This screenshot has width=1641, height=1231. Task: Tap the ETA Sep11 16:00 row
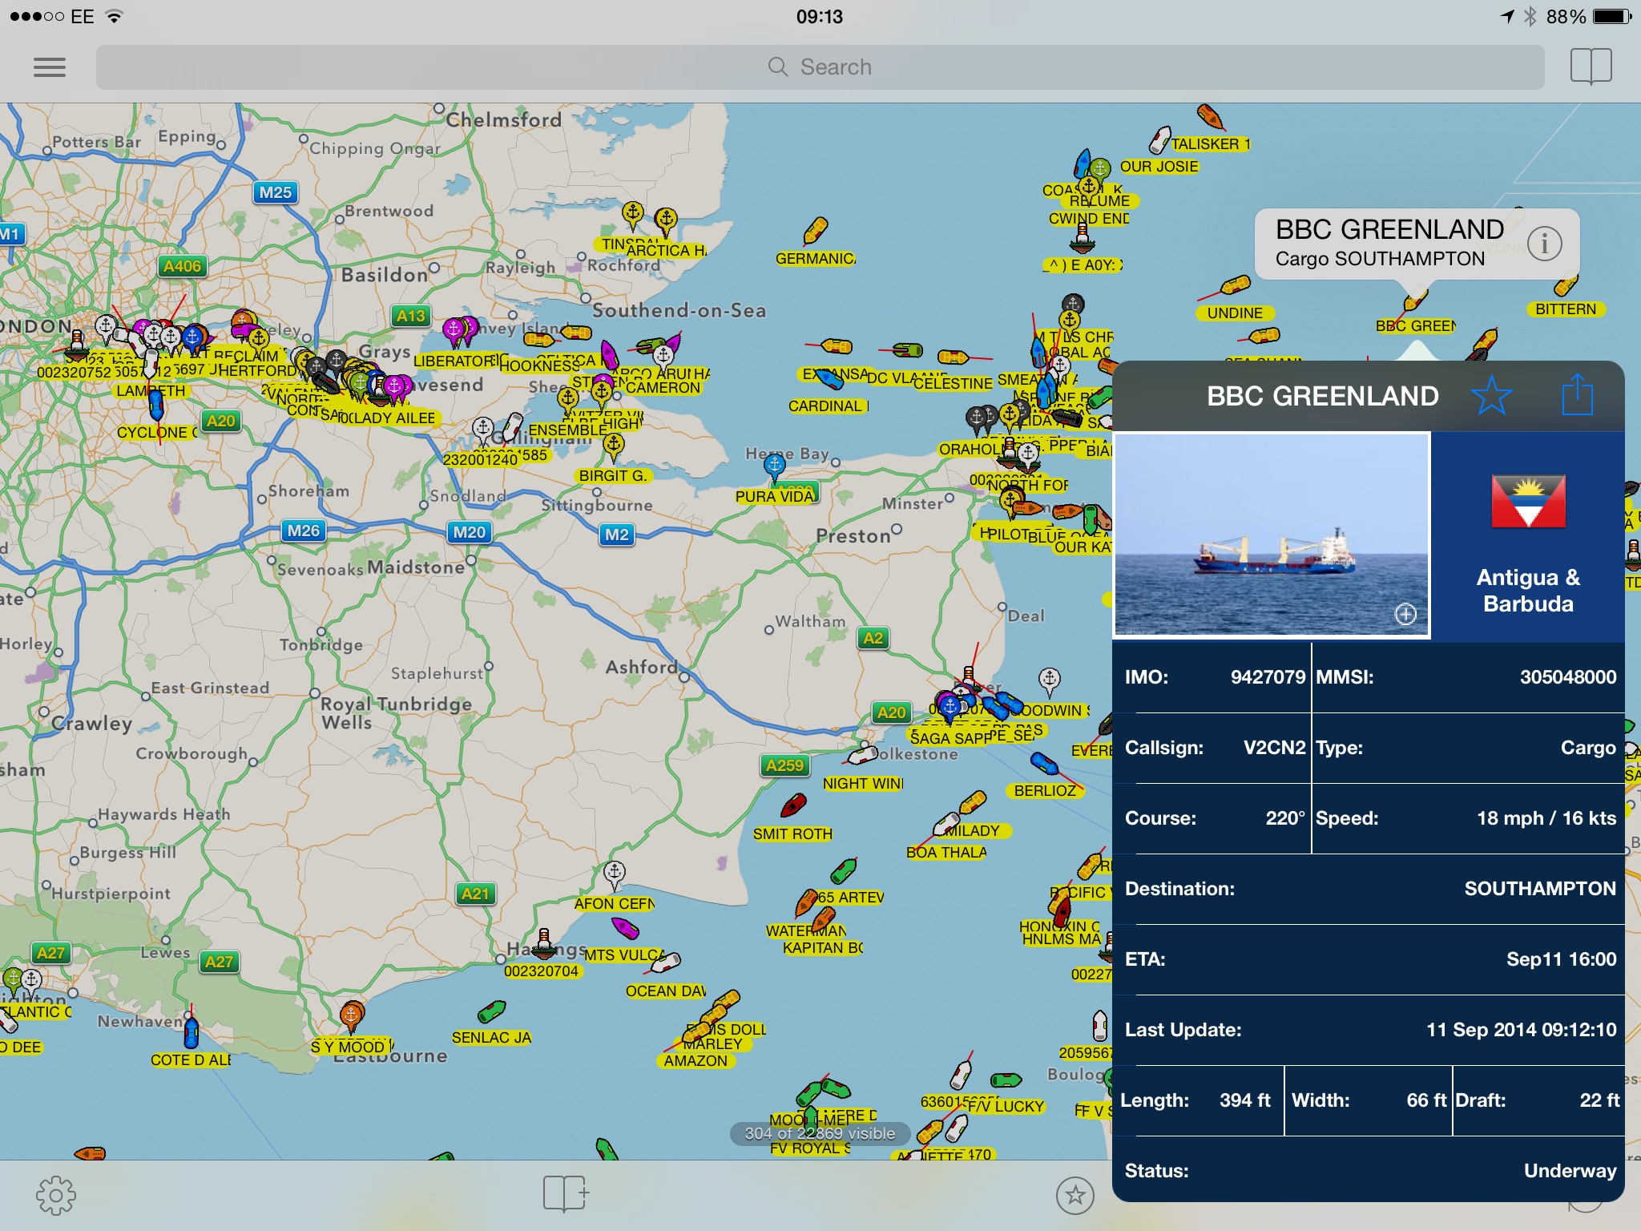pos(1369,959)
